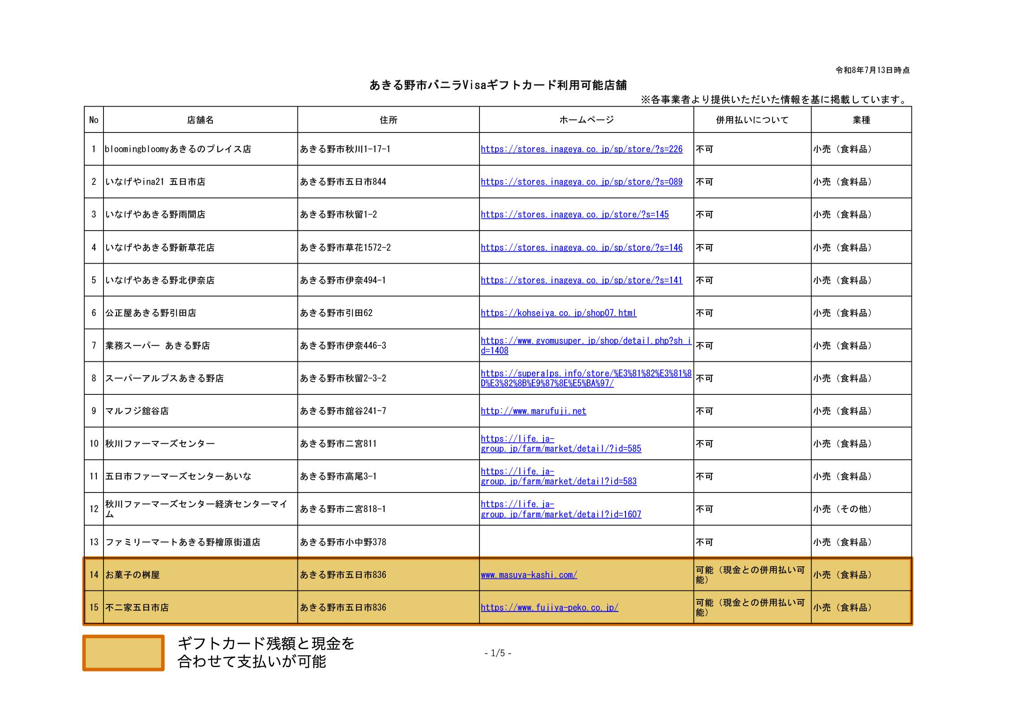Select store name スーパーアルプスあきる野店
The height and width of the screenshot is (719, 1027).
pyautogui.click(x=164, y=378)
